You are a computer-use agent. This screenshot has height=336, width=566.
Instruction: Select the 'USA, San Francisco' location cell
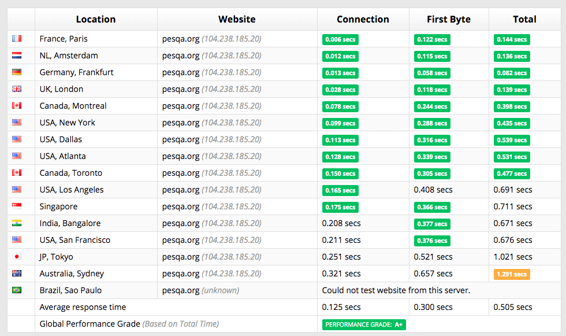(96, 240)
